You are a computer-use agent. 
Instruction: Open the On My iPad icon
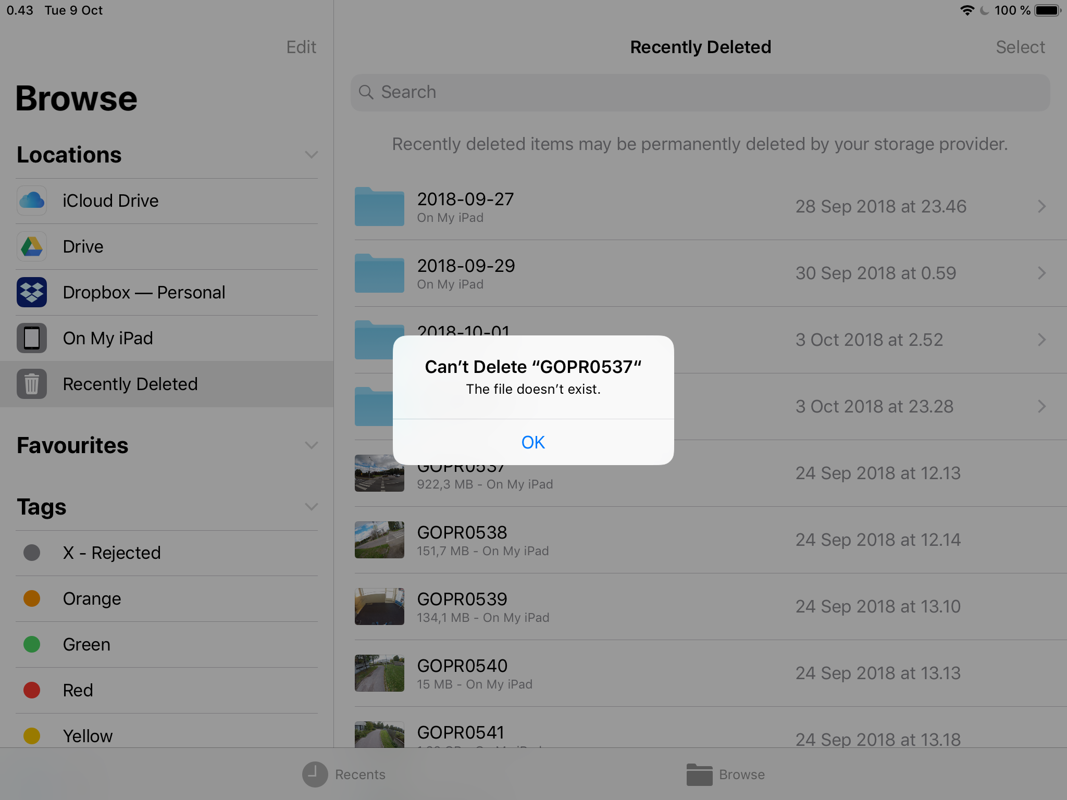[32, 338]
